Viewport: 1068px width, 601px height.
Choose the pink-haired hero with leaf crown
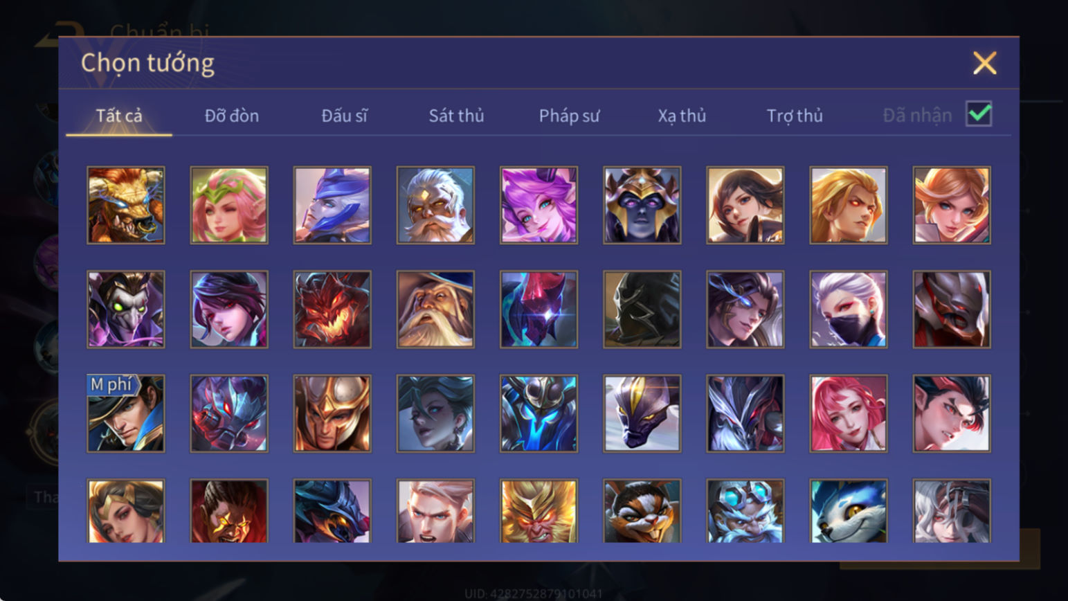229,205
